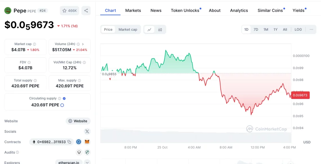Switch to the Token Unlocks tab
The image size is (321, 164).
coord(185,10)
